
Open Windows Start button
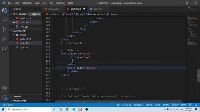tap(3, 109)
